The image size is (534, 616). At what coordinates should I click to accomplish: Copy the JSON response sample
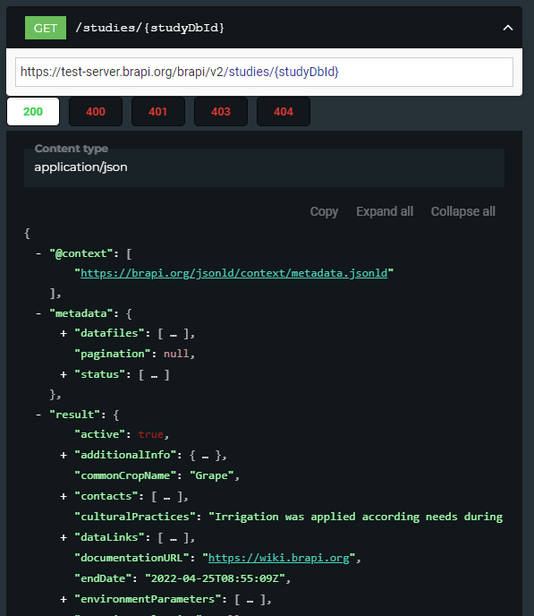(324, 211)
